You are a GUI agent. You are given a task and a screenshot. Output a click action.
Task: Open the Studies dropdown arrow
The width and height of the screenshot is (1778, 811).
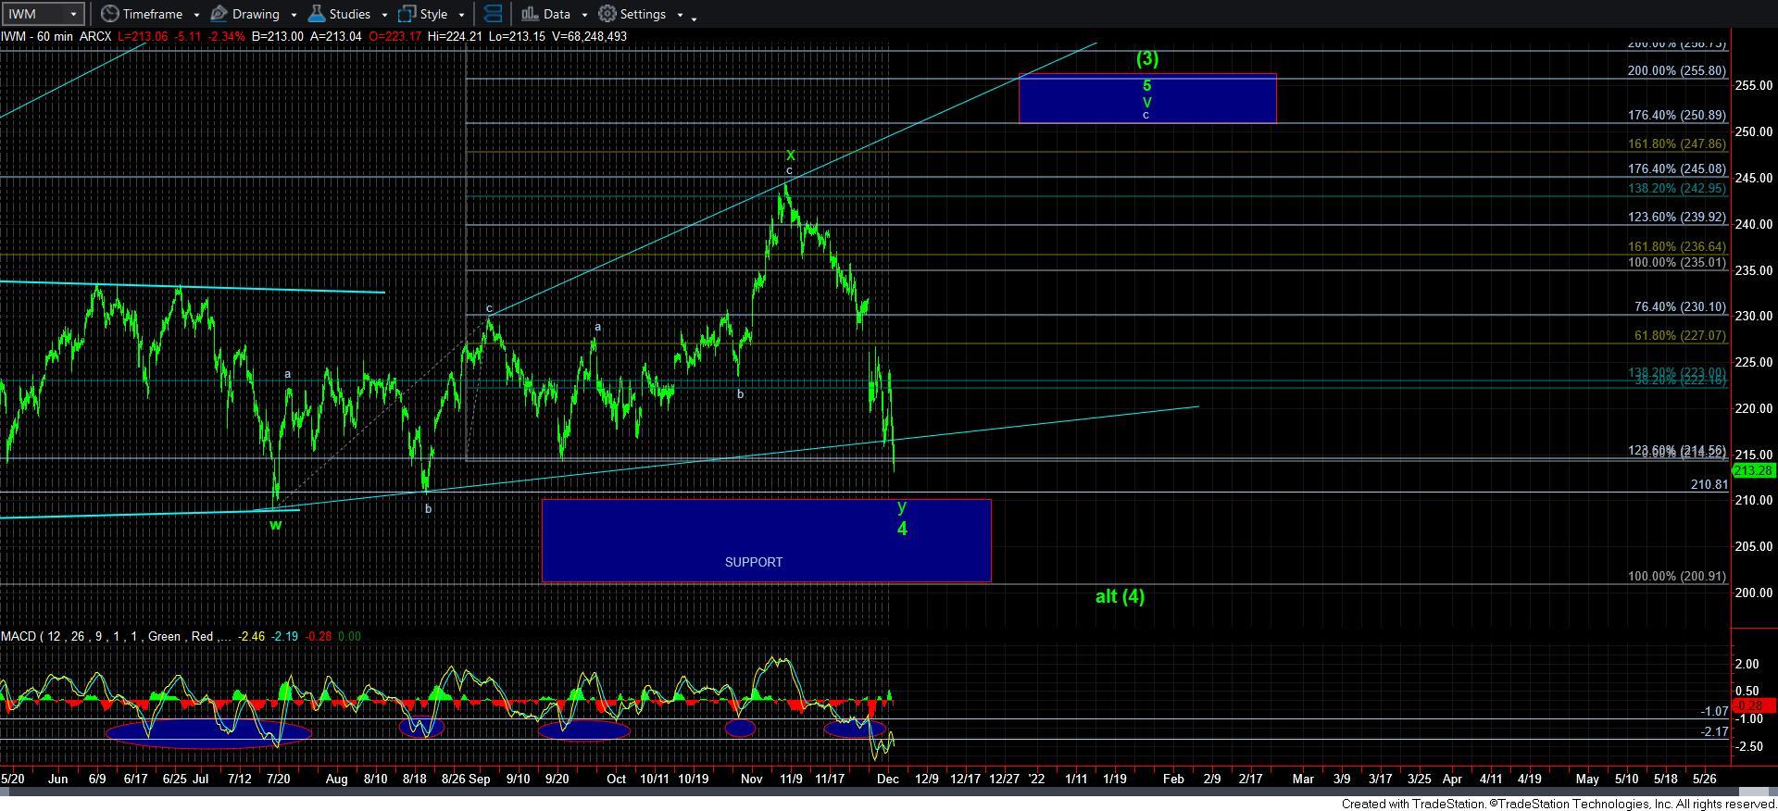(383, 15)
